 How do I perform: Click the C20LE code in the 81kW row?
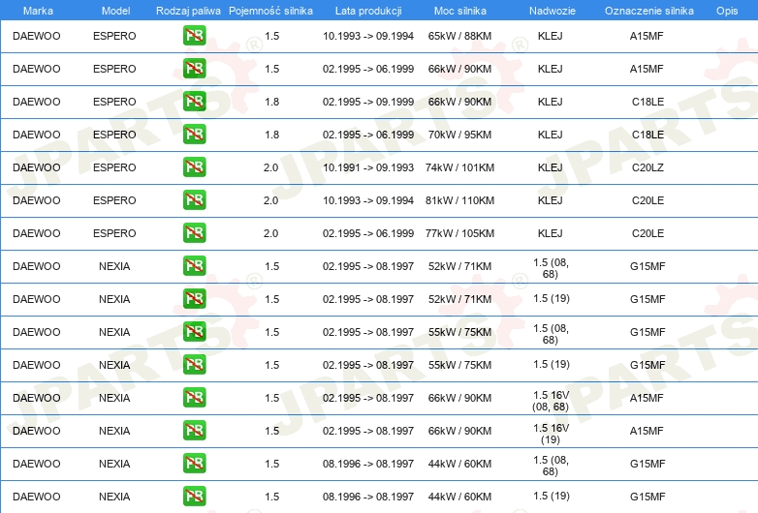pos(647,200)
